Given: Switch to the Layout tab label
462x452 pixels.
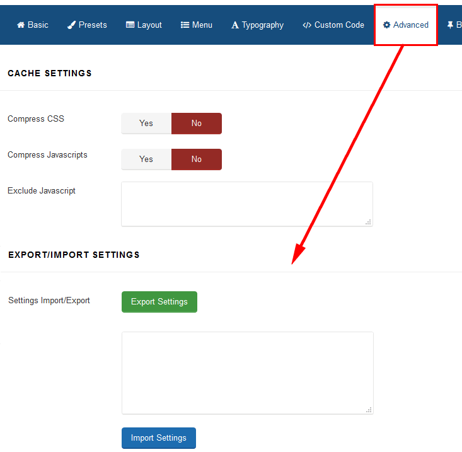Looking at the screenshot, I should coord(149,25).
